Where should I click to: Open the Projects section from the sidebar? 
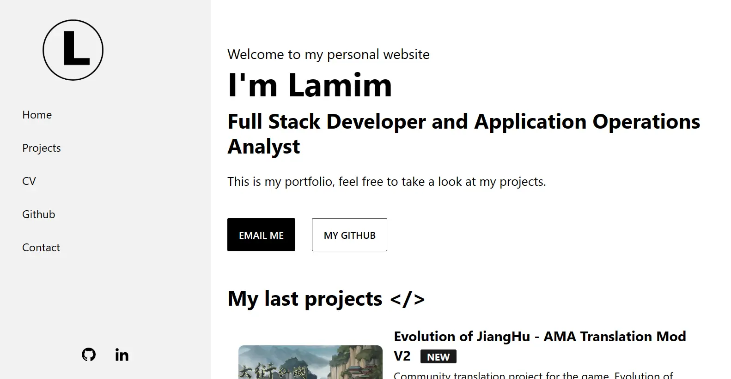point(41,148)
